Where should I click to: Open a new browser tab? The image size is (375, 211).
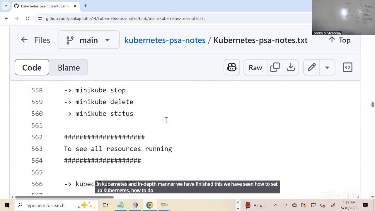[x=86, y=6]
